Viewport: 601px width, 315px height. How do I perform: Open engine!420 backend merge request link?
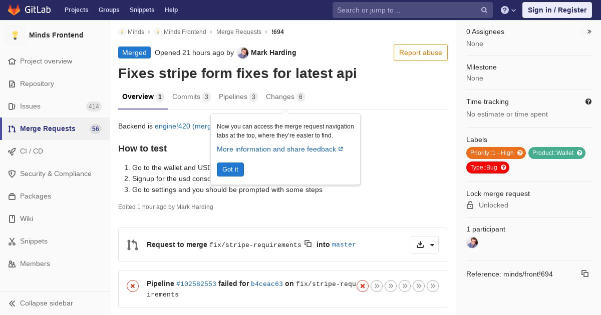coord(183,126)
